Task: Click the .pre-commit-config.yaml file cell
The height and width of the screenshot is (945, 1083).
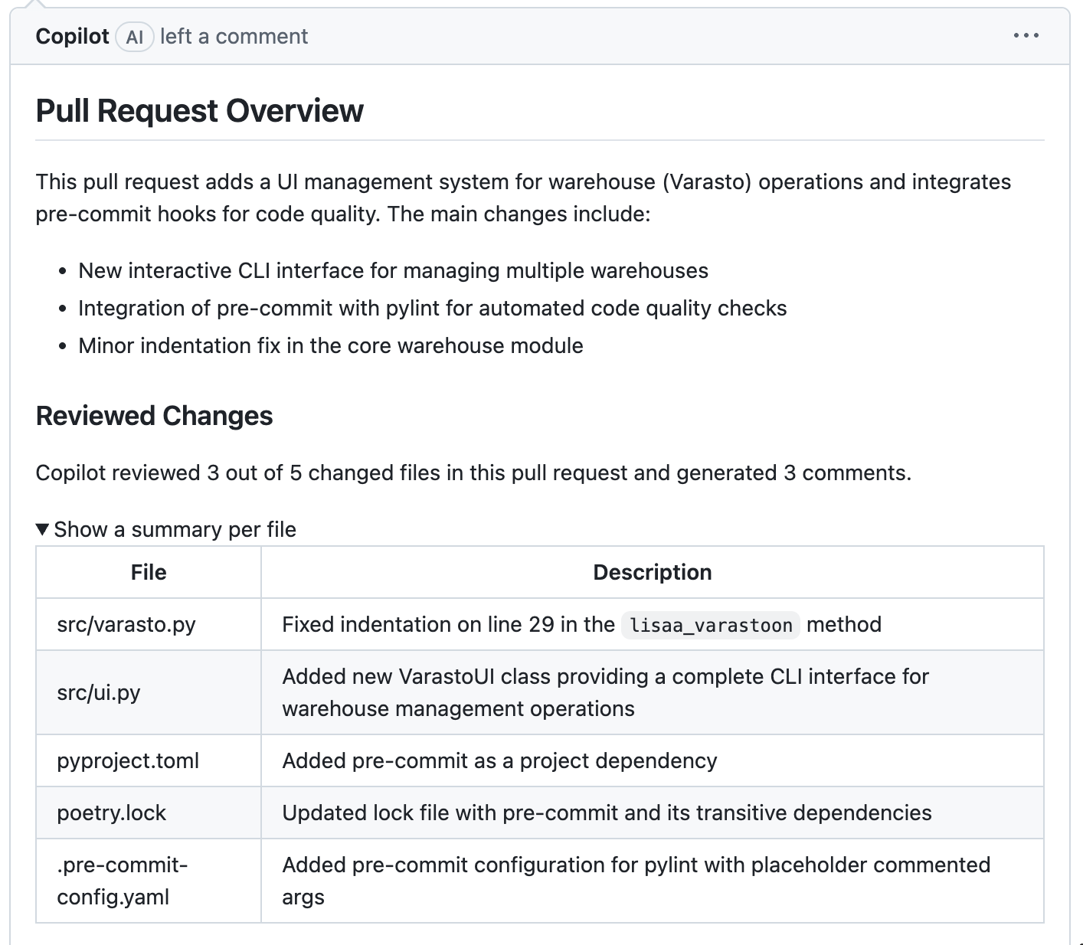Action: pos(123,881)
